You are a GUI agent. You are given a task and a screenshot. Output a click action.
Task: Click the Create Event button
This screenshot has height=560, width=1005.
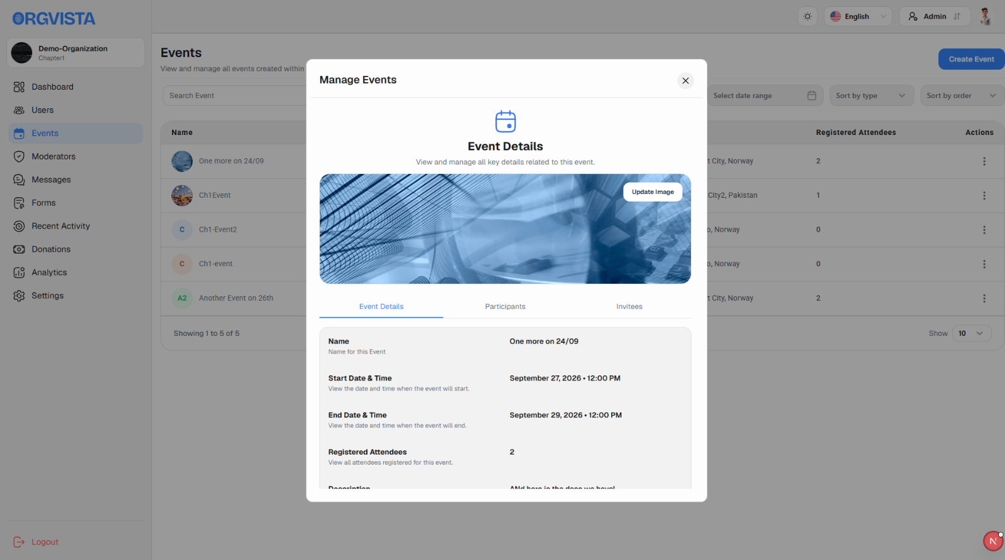click(x=971, y=59)
